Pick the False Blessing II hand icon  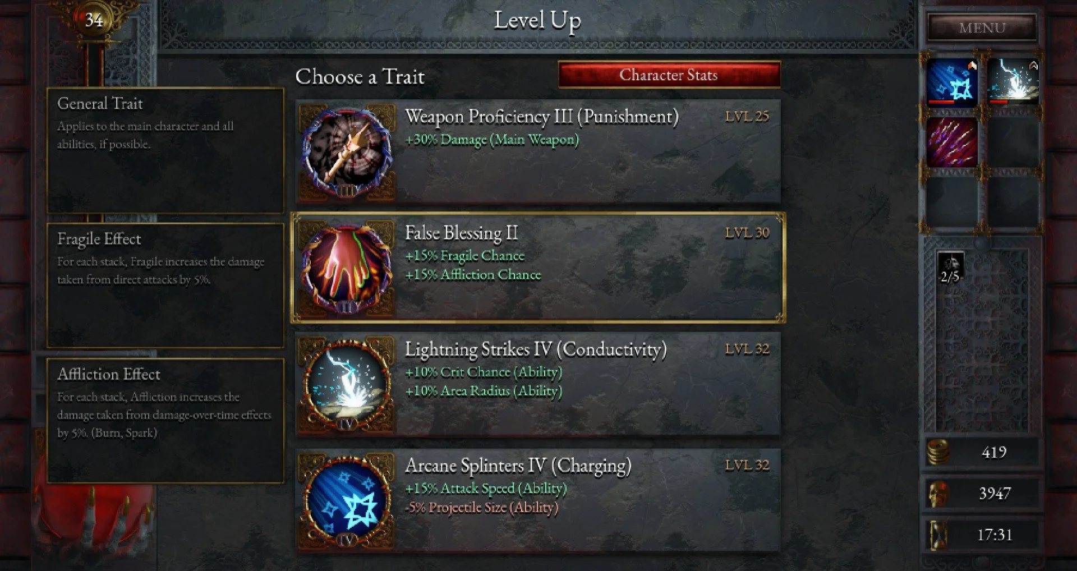click(x=347, y=268)
